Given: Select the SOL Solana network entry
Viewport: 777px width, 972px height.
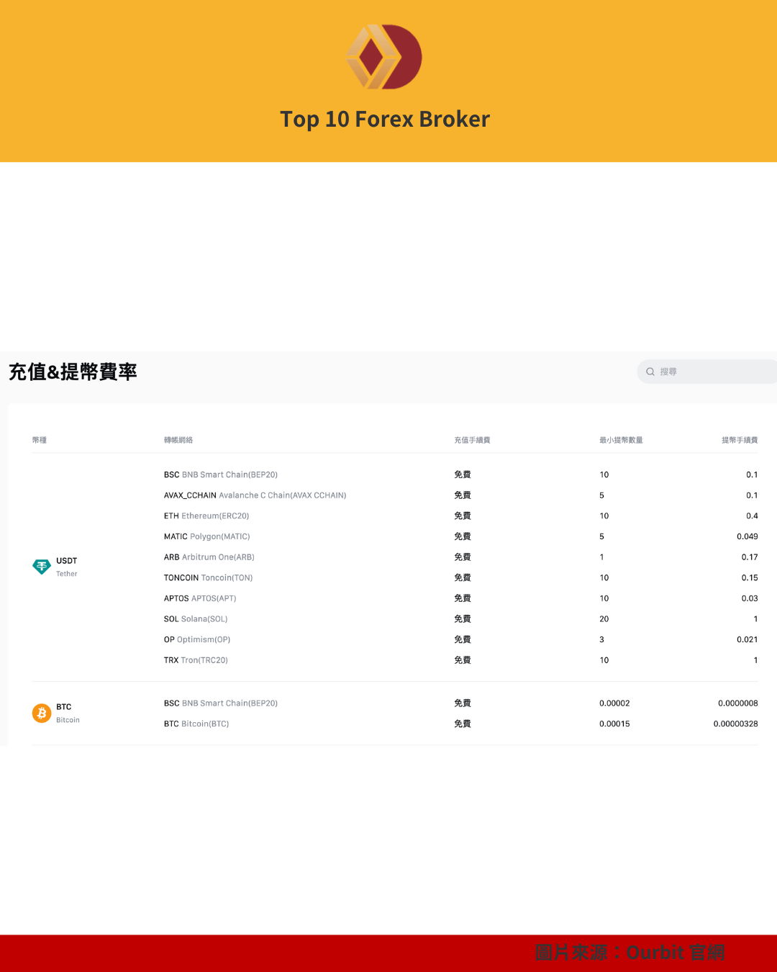Looking at the screenshot, I should (x=196, y=618).
